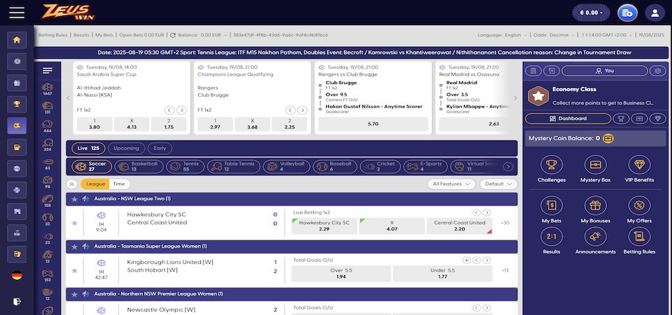The width and height of the screenshot is (672, 315).
Task: Sort events by Time
Action: click(x=119, y=184)
